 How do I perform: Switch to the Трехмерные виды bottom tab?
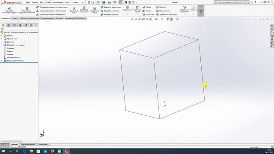28,145
